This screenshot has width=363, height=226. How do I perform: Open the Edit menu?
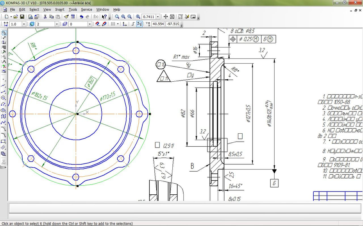22,9
